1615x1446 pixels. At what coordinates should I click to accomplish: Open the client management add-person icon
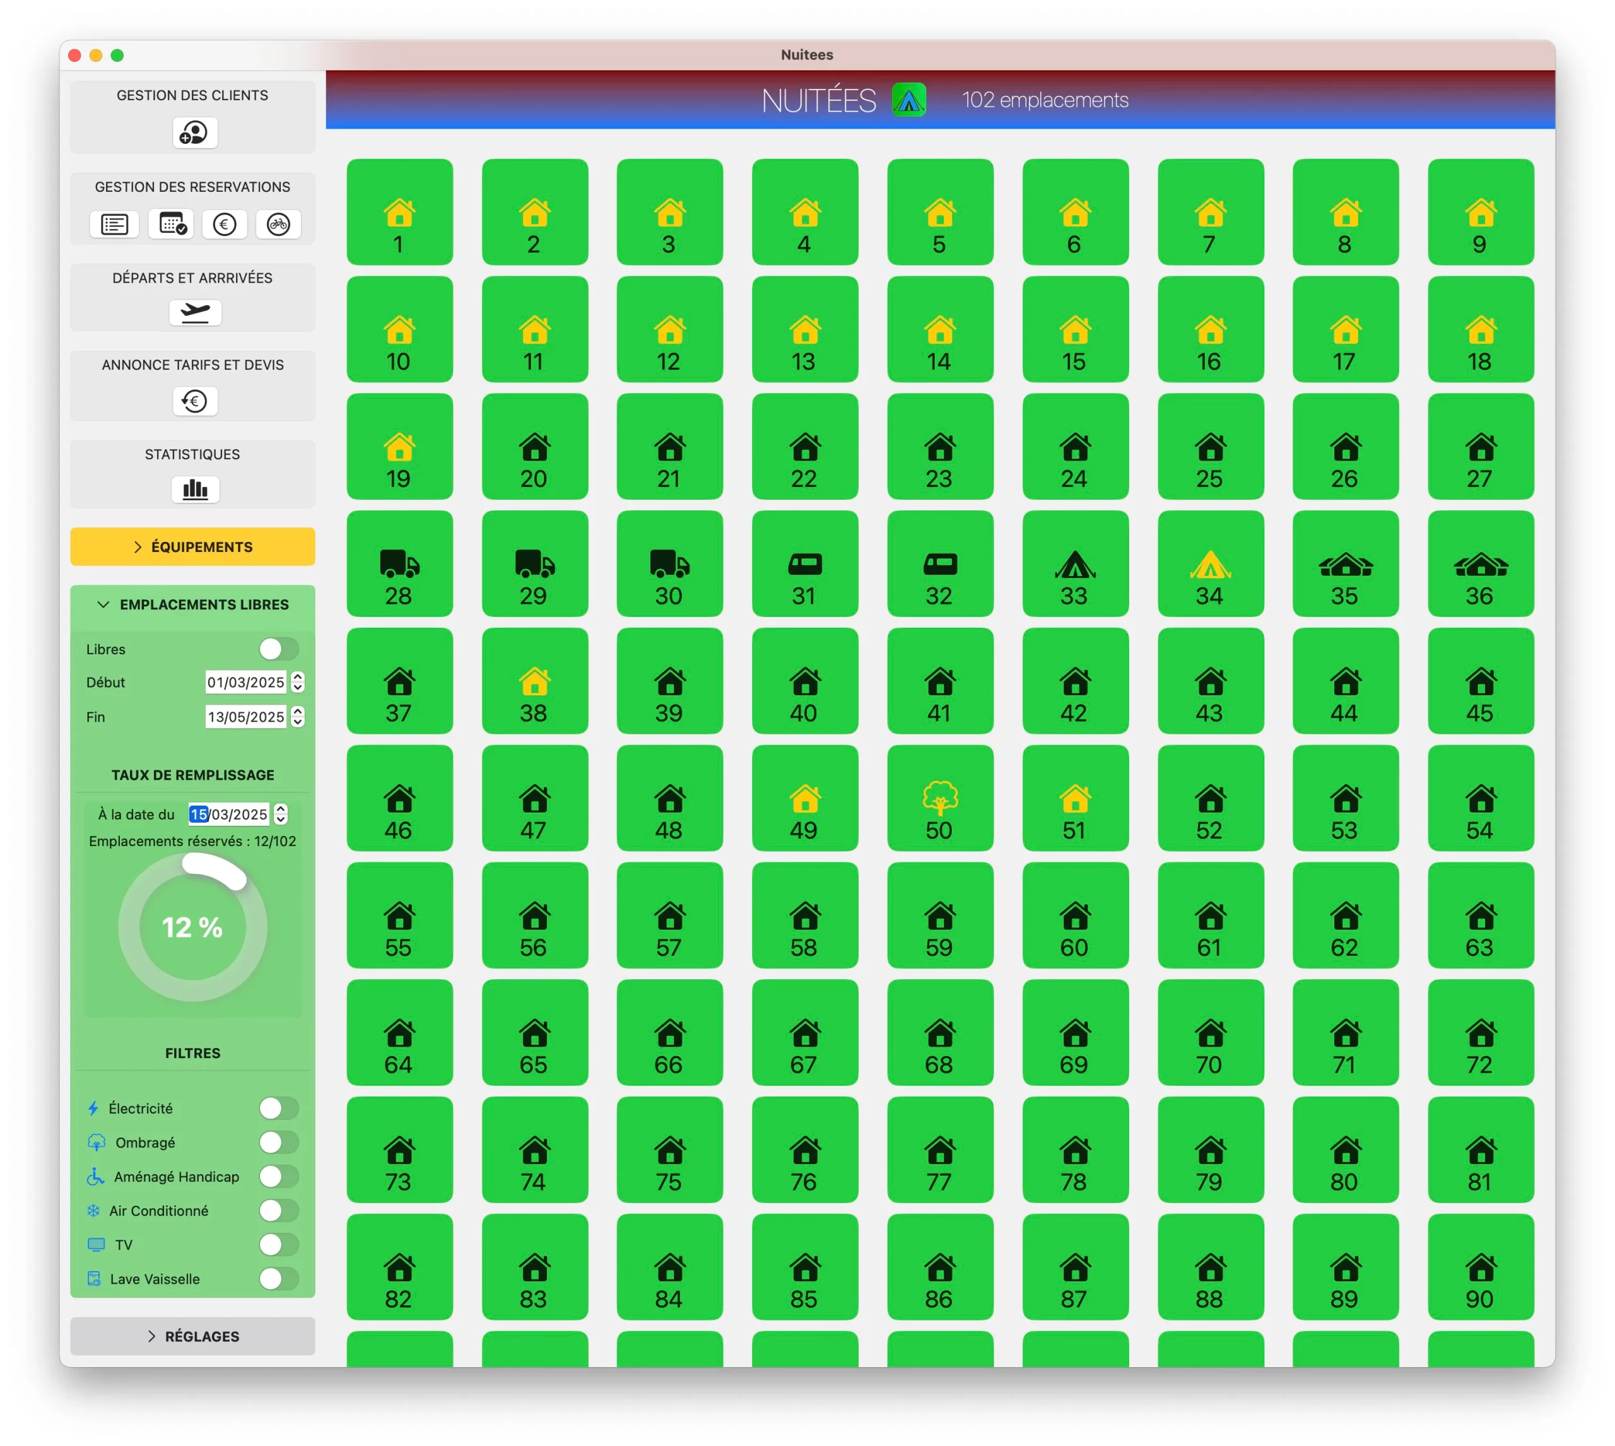(195, 132)
